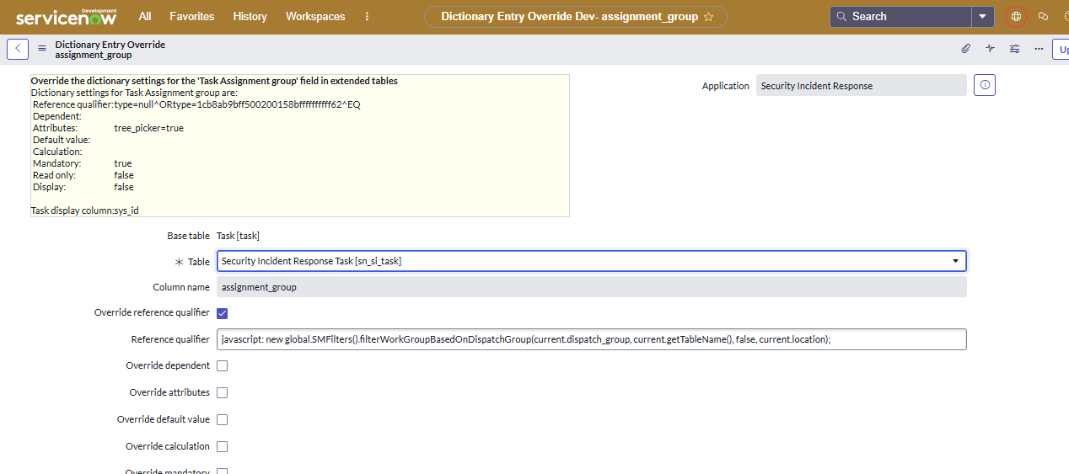Click the form header 'Dictionary Entry Override' title
The width and height of the screenshot is (1069, 474).
[110, 44]
